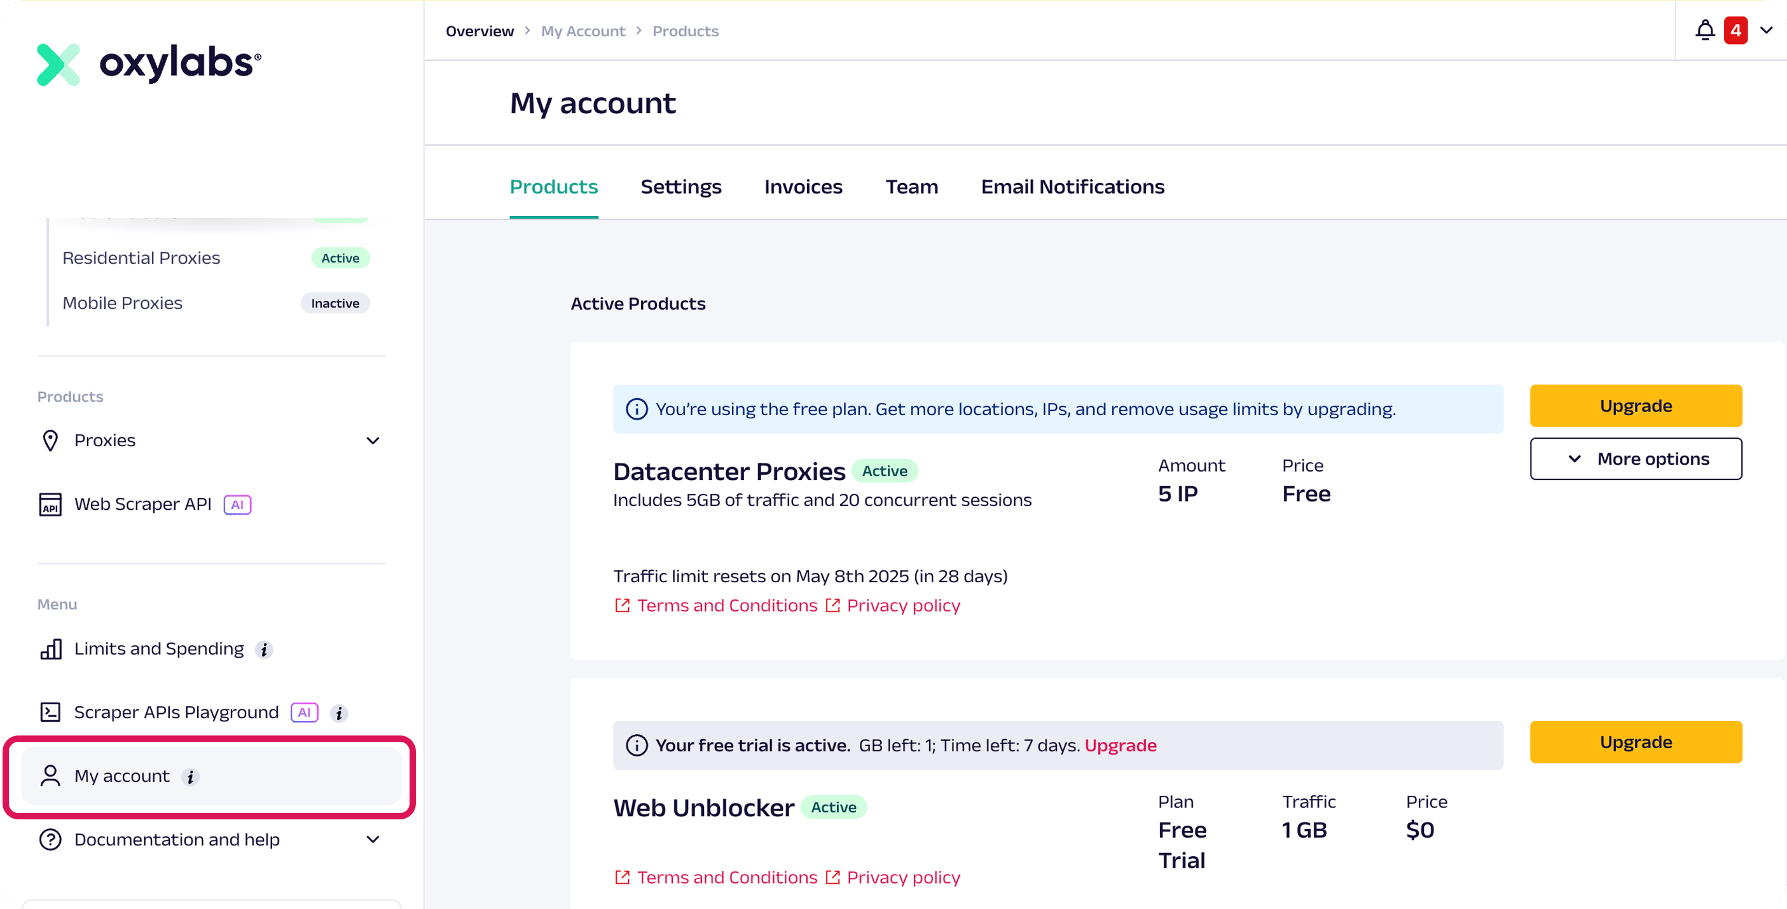
Task: Click the free plan info circle icon
Action: [x=636, y=409]
